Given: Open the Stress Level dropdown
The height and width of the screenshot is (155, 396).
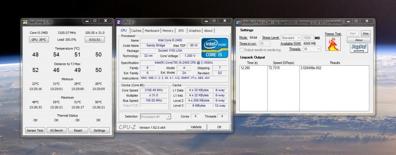Looking at the screenshot, I should tap(291, 38).
